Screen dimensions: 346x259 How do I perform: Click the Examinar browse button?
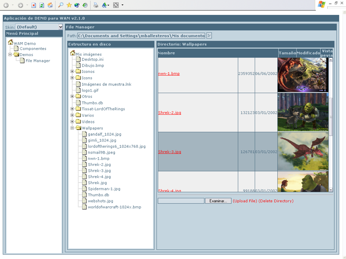tap(218, 201)
